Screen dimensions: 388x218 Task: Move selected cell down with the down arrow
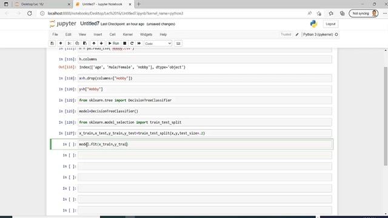click(x=101, y=43)
